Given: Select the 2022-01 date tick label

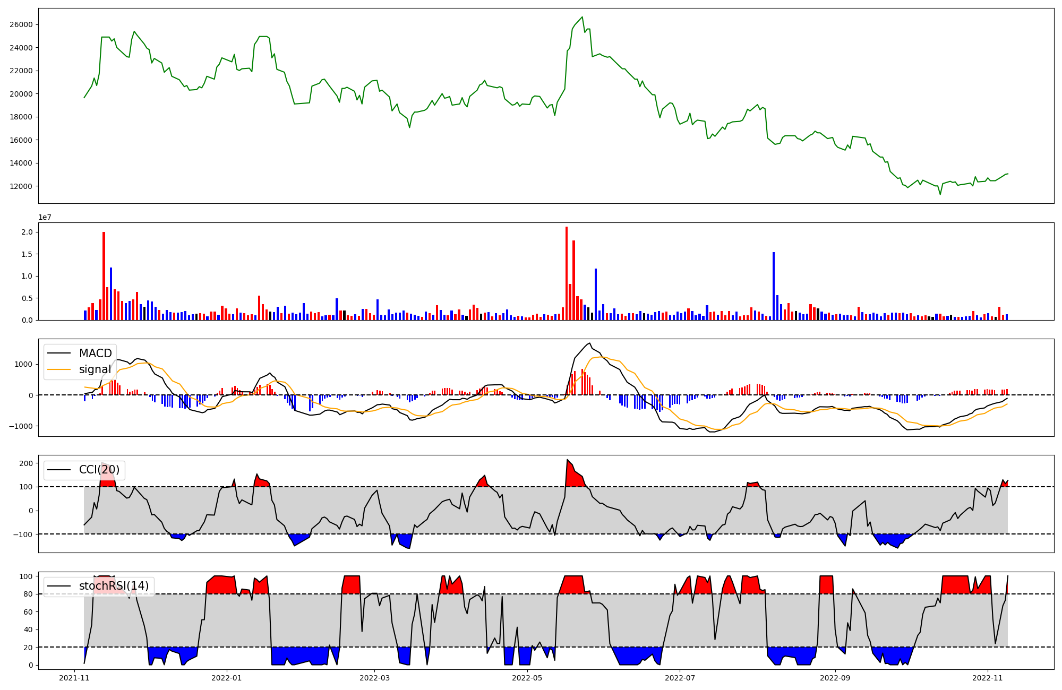Looking at the screenshot, I should (x=227, y=678).
